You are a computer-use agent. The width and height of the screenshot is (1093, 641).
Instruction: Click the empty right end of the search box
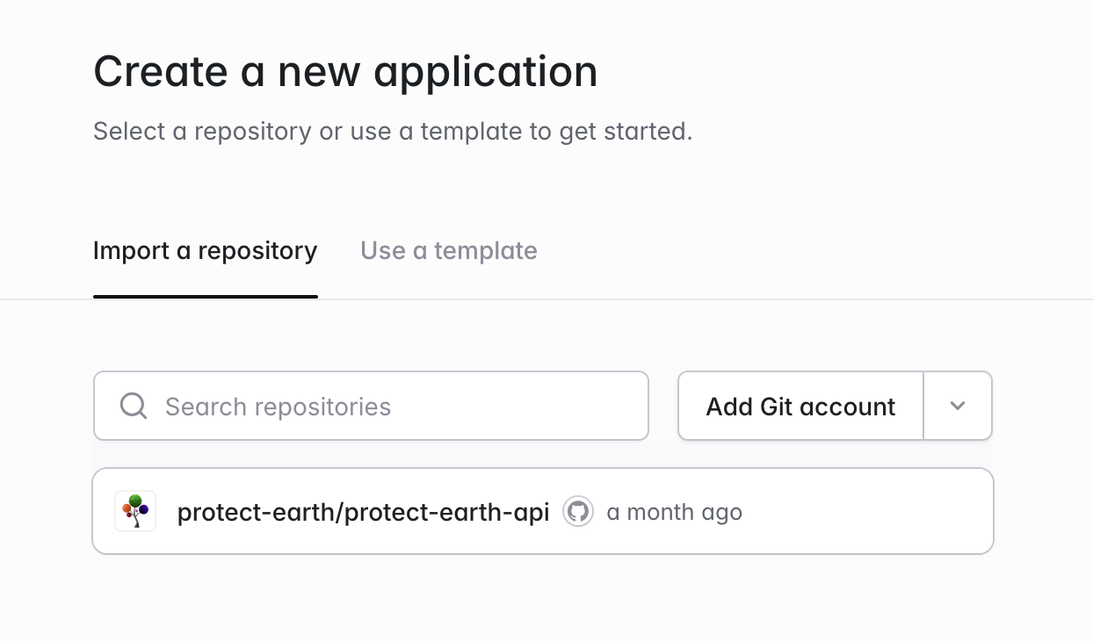(597, 406)
